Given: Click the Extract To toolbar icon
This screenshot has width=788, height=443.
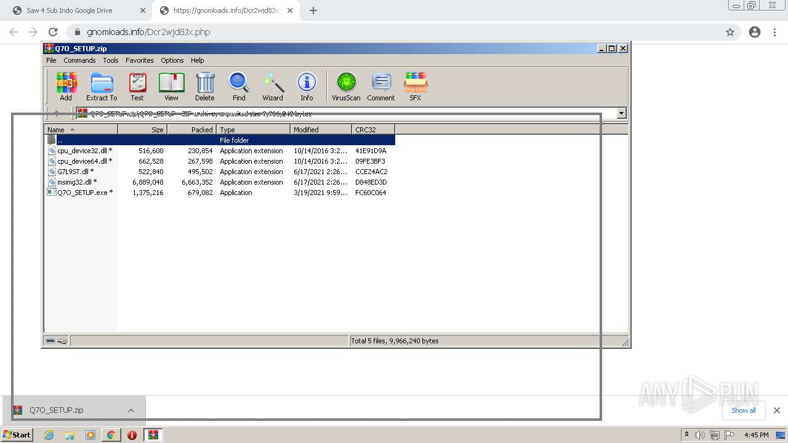Looking at the screenshot, I should tap(102, 86).
